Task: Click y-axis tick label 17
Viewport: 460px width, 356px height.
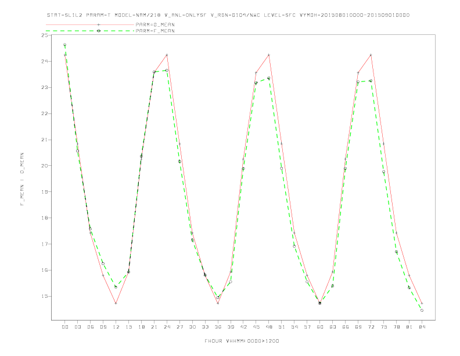Action: click(x=45, y=244)
